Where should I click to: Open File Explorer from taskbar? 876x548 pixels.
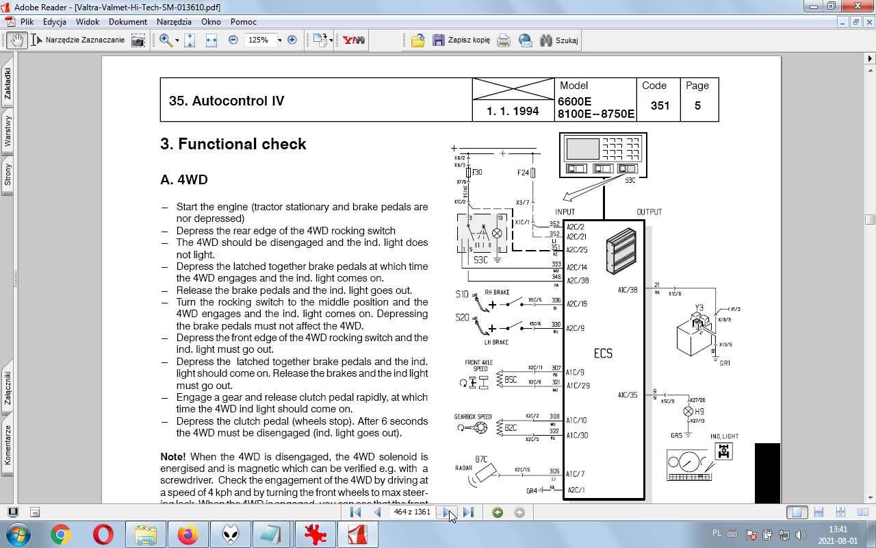pos(146,534)
